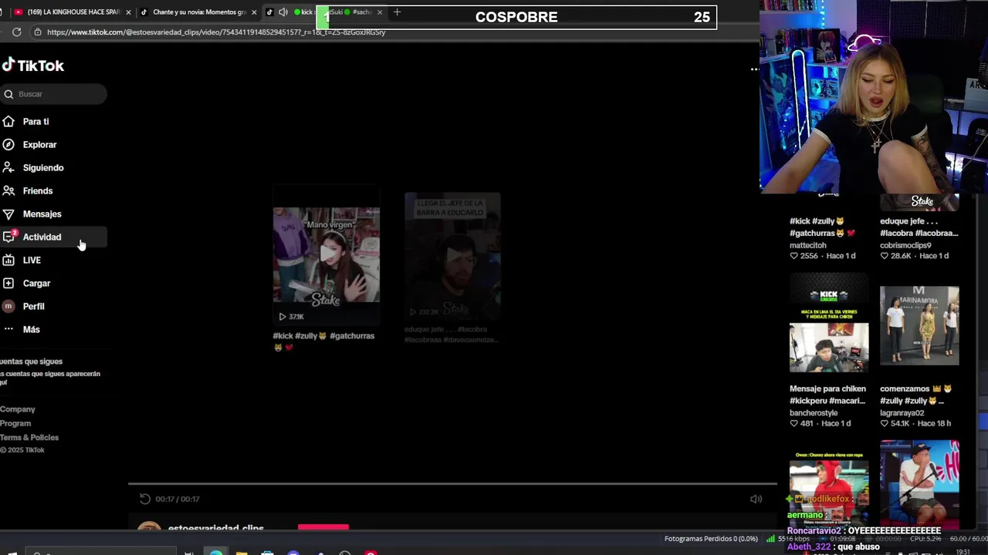This screenshot has height=555, width=988.
Task: Switch to "Chante y su novia" tab
Action: tap(199, 12)
